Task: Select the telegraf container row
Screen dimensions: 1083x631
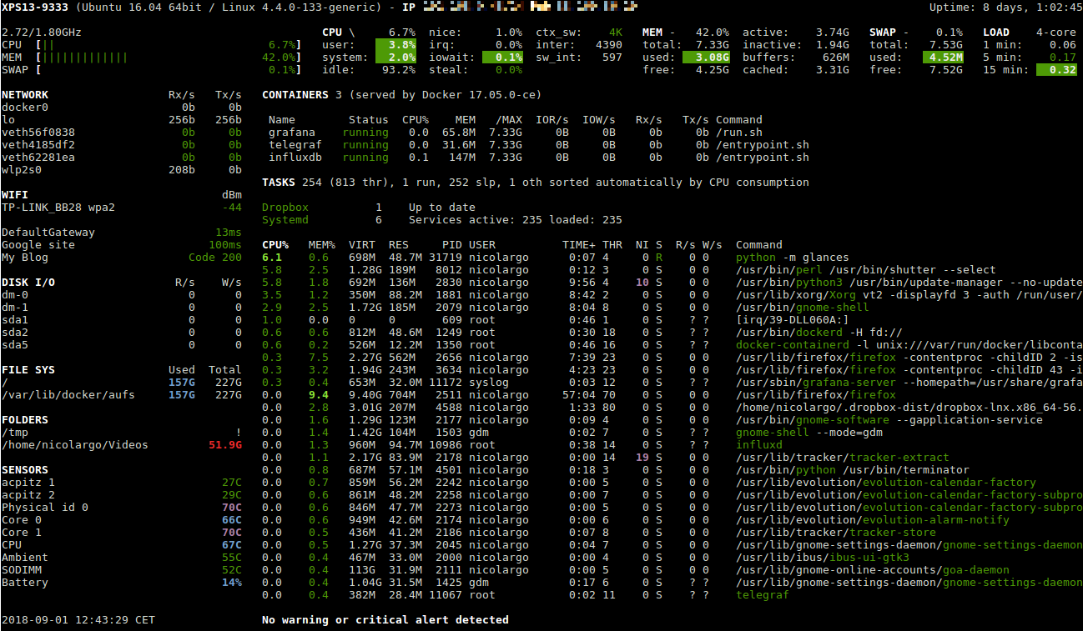Action: (539, 145)
